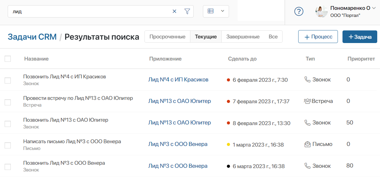Click red status dot for 7 февраля
Image resolution: width=380 pixels, height=177 pixels.
[x=228, y=101]
